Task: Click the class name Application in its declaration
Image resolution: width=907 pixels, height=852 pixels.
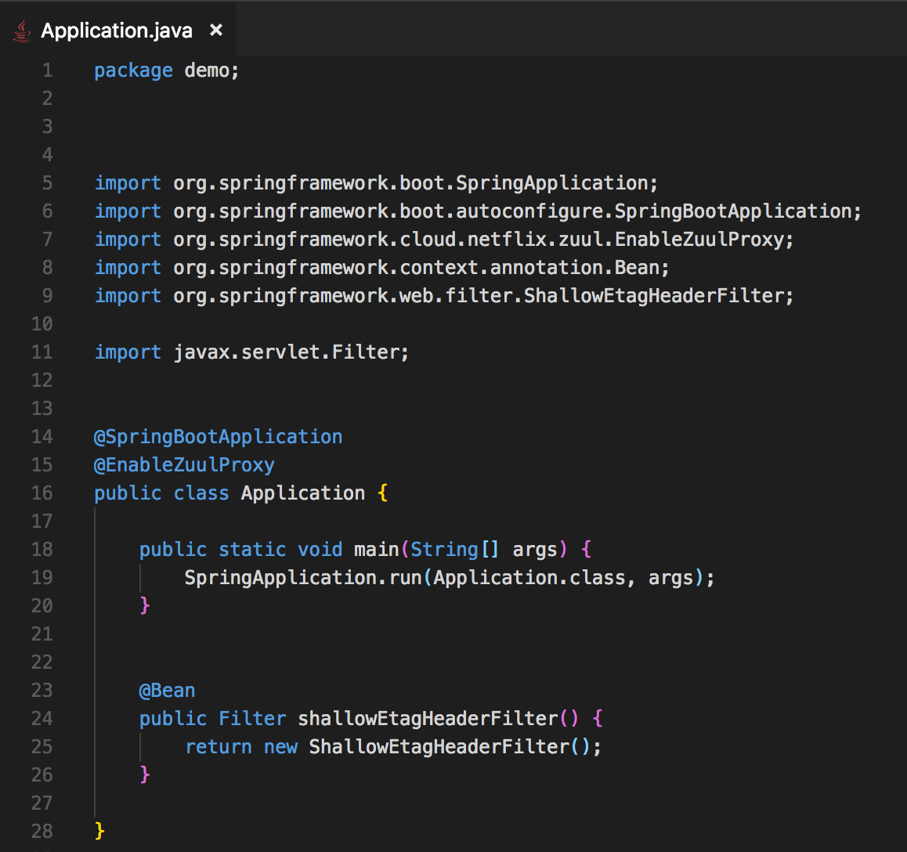Action: [x=302, y=493]
